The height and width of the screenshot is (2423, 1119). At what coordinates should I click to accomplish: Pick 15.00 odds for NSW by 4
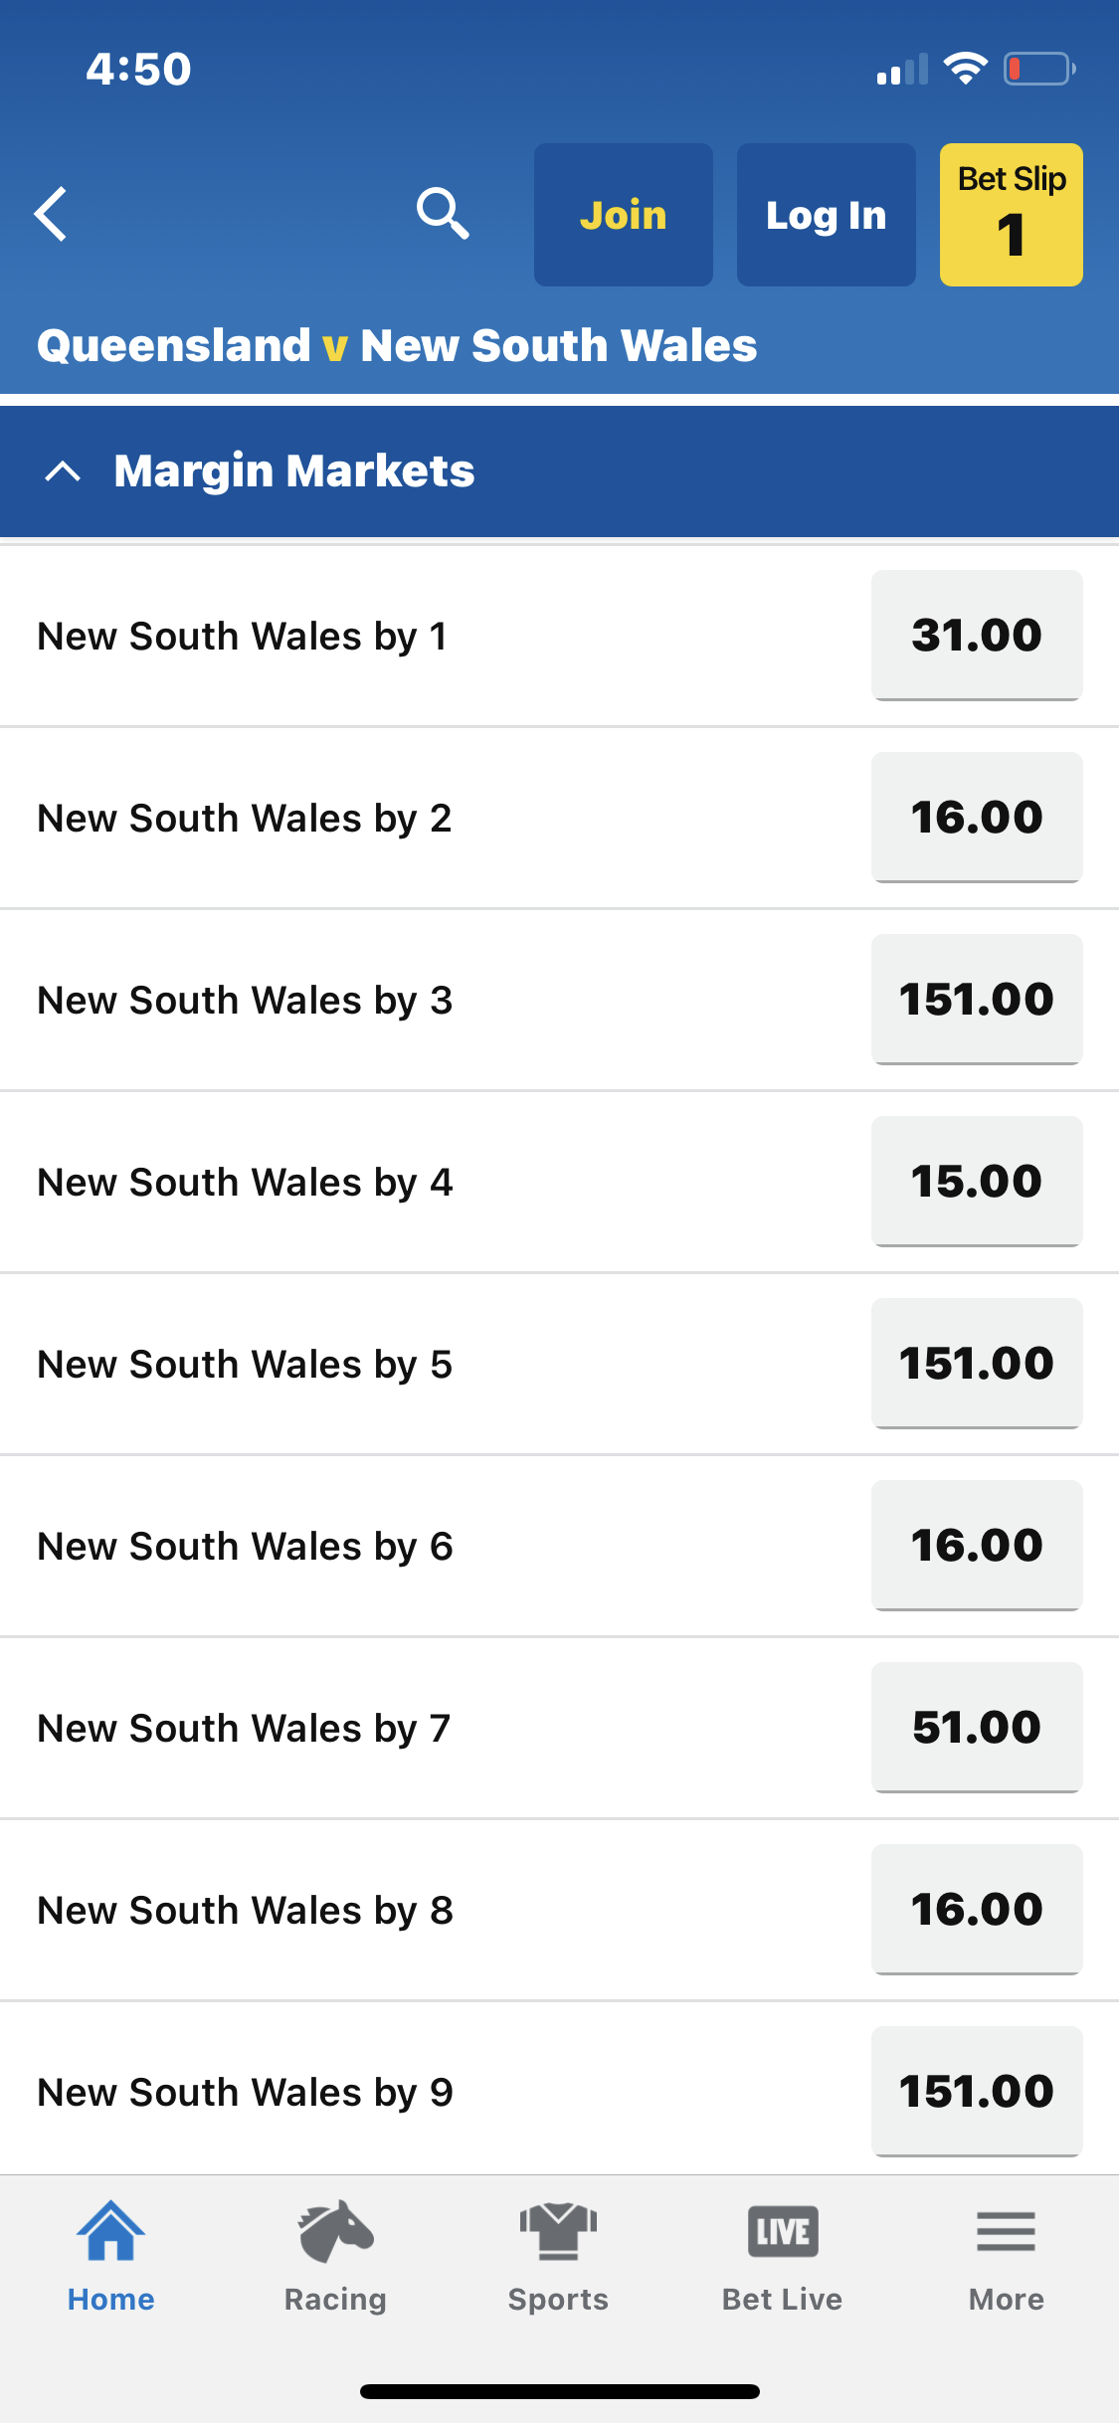[977, 1181]
